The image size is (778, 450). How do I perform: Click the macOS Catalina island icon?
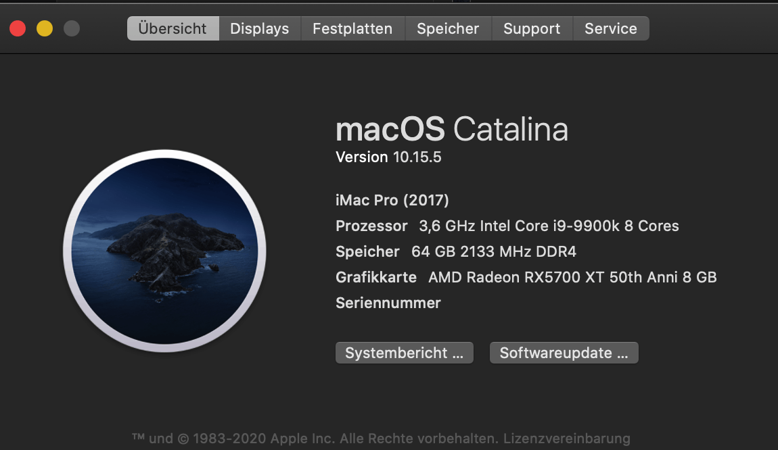[164, 251]
